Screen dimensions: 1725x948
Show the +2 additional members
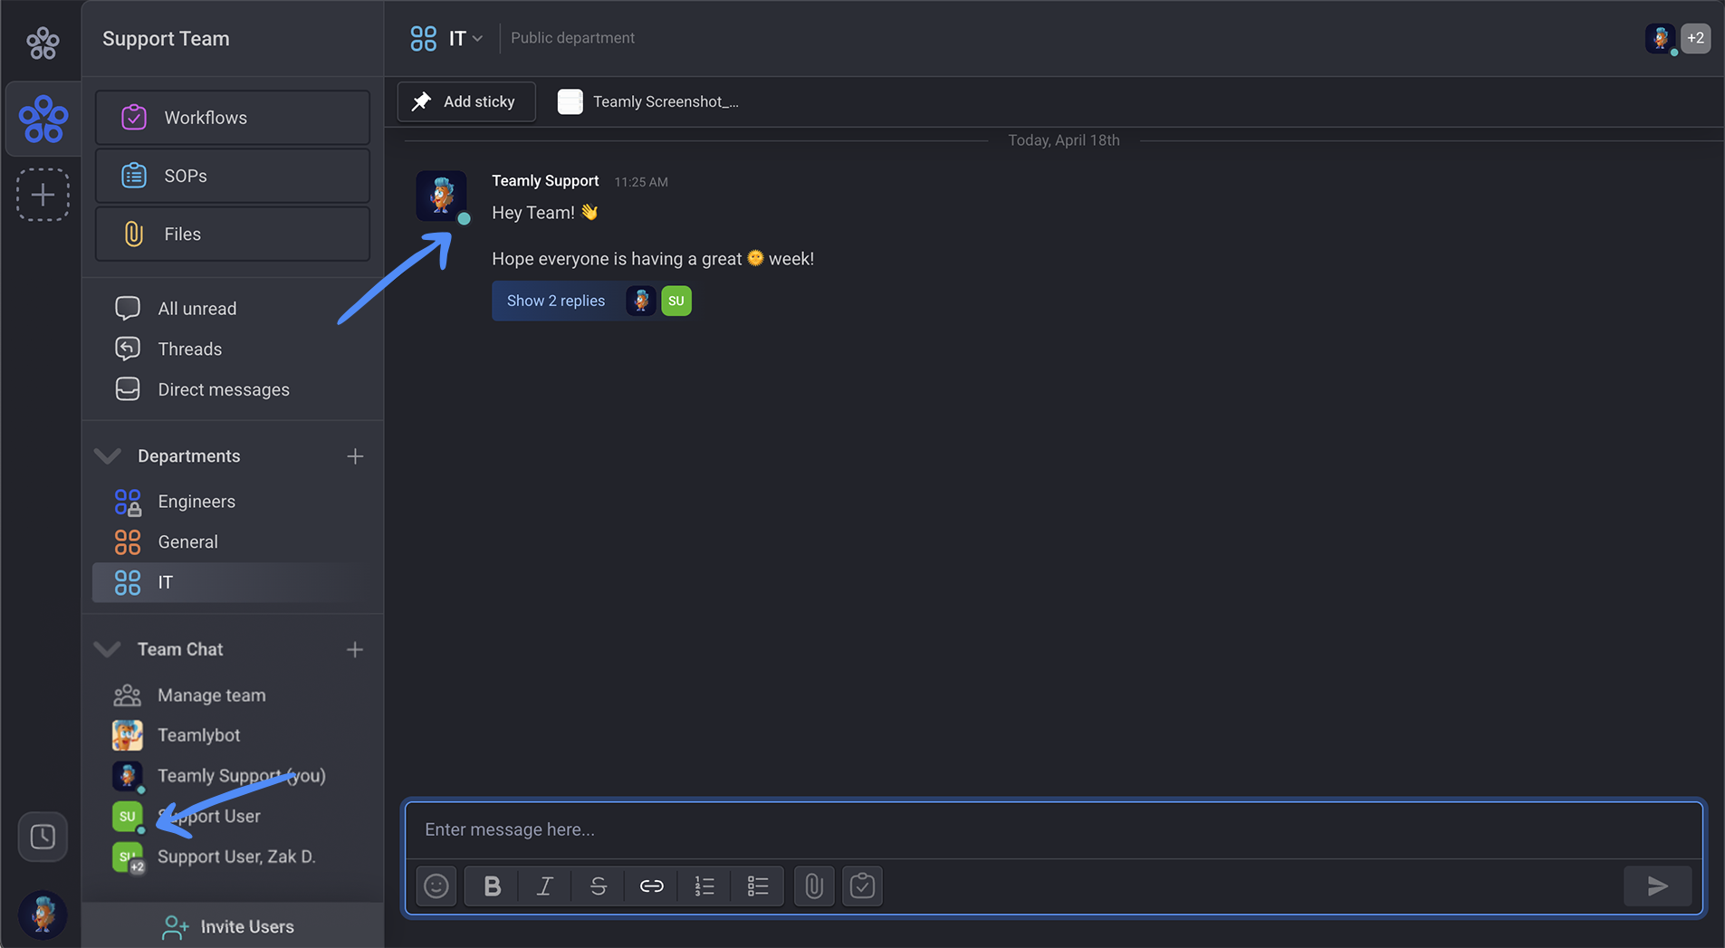pos(1695,38)
